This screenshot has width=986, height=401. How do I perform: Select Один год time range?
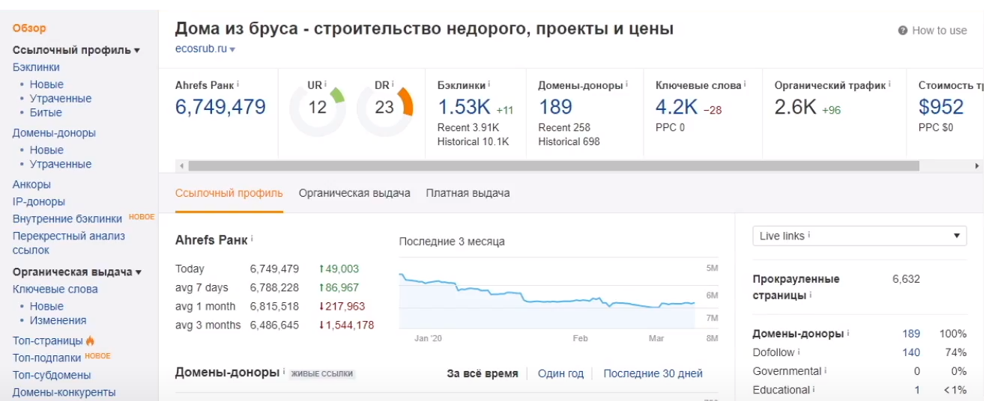point(560,373)
